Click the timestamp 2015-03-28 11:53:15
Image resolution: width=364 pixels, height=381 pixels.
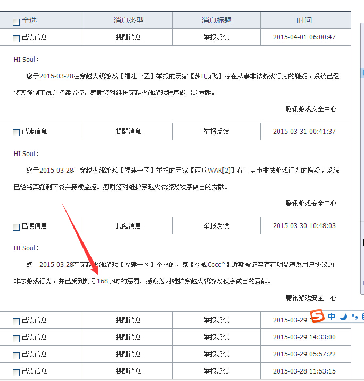point(304,371)
